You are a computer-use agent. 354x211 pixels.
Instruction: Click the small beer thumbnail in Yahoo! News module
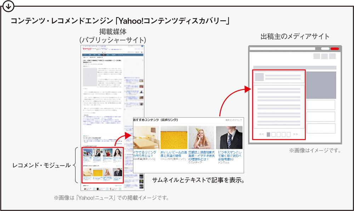pos(98,172)
